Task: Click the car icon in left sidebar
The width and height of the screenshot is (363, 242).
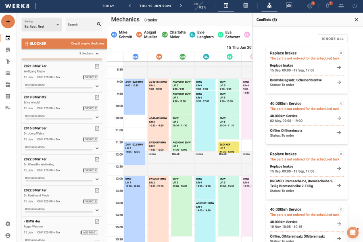Action: coord(8,73)
